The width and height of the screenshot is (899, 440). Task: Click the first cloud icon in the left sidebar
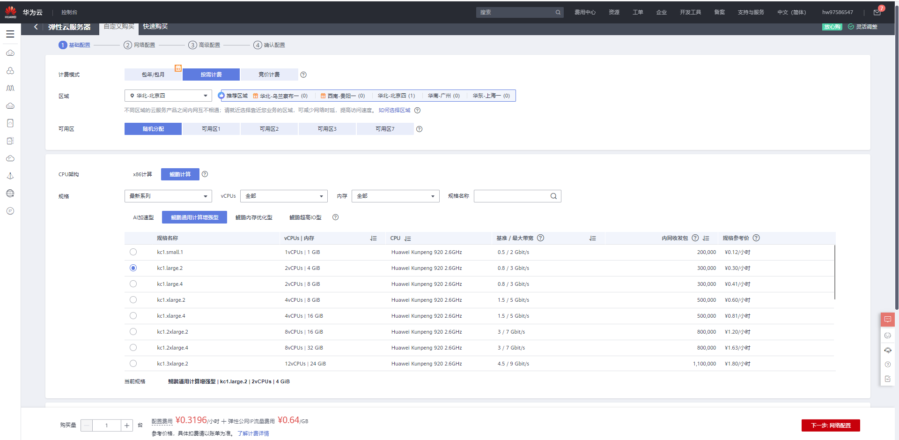point(10,53)
